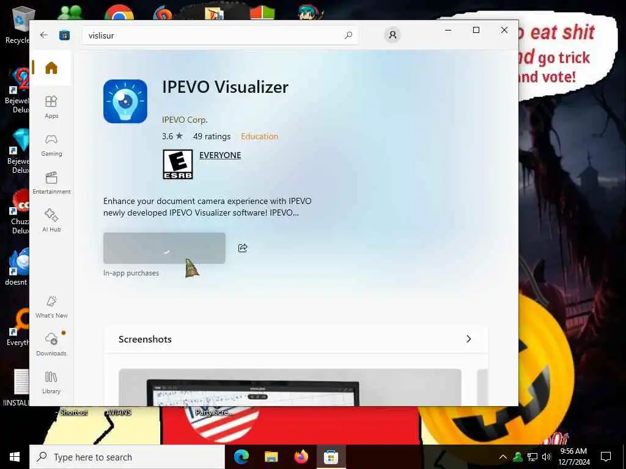Viewport: 626px width, 469px height.
Task: Select the Everything desktop shortcut icon
Action: (x=17, y=327)
